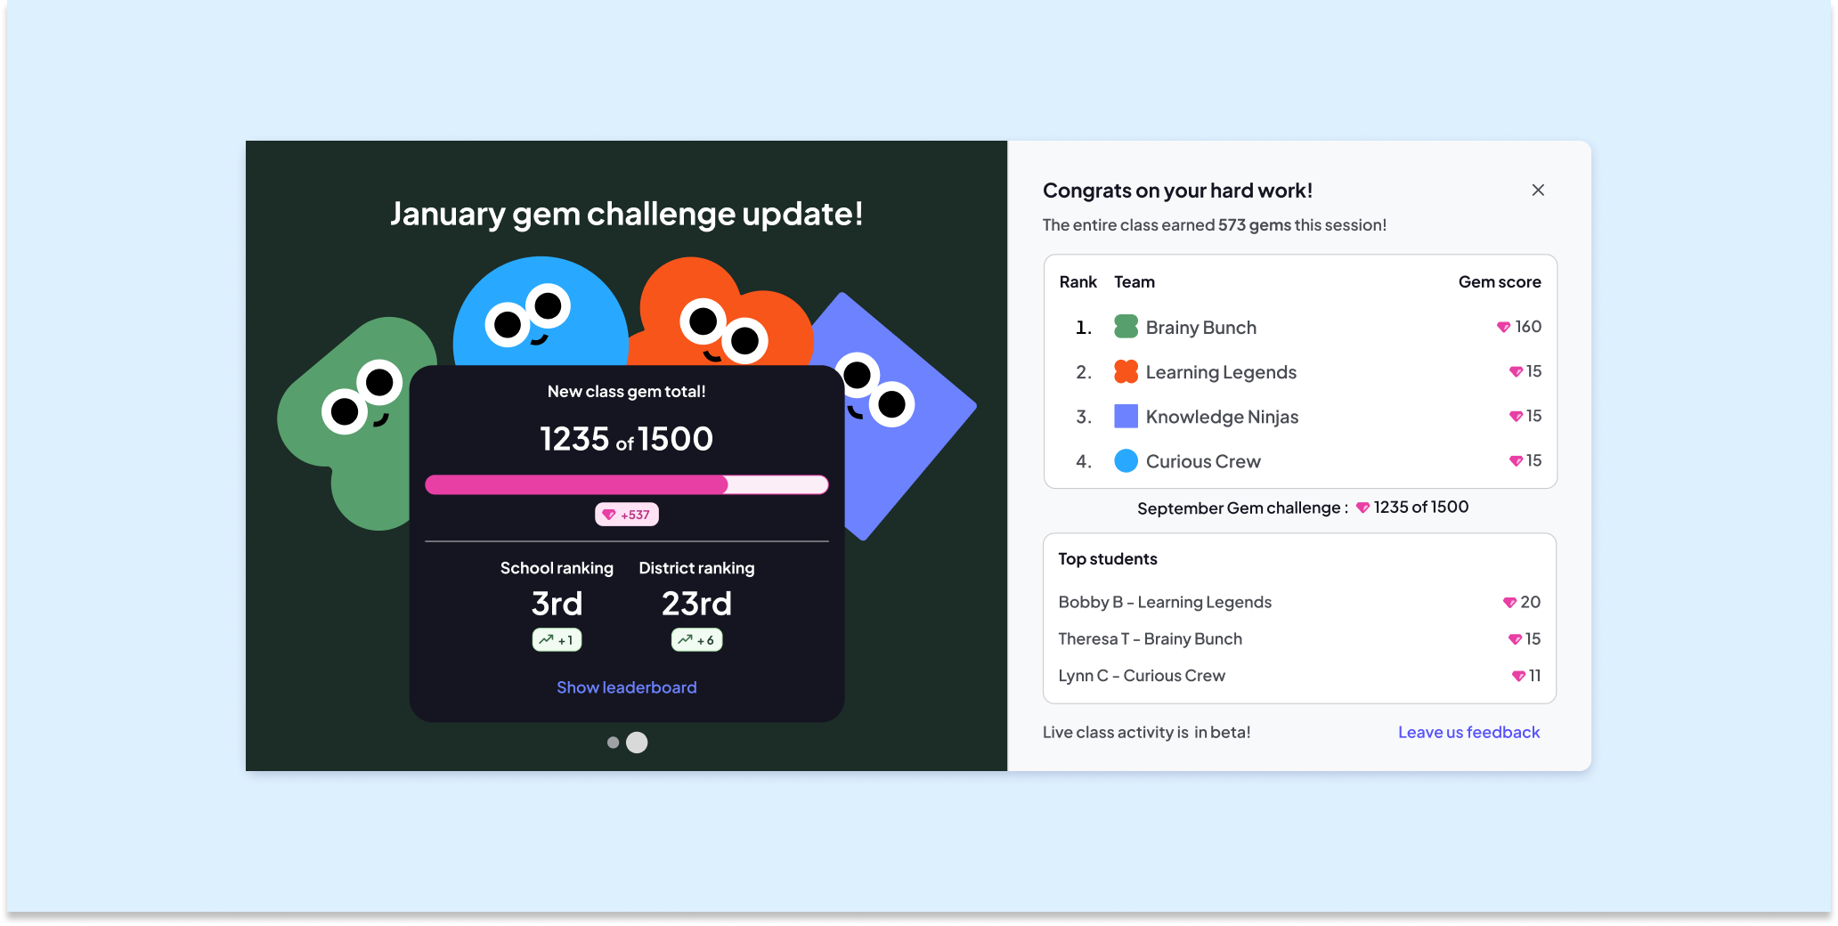The image size is (1838, 926).
Task: Click the Team column header
Action: point(1135,282)
